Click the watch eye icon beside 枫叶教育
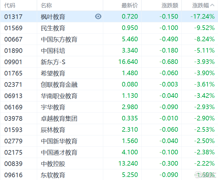The image size is (218, 180). tap(98, 17)
